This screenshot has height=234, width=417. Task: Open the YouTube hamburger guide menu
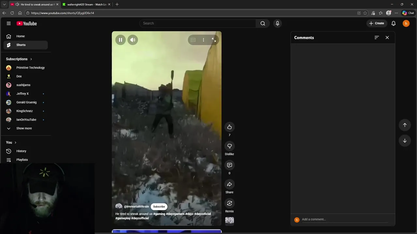pos(9,23)
